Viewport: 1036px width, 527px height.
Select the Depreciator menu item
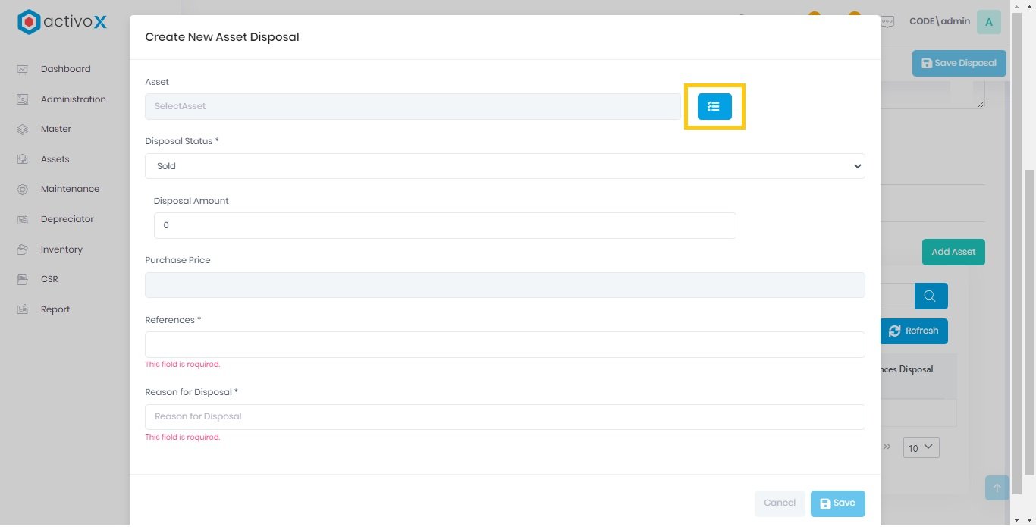67,219
